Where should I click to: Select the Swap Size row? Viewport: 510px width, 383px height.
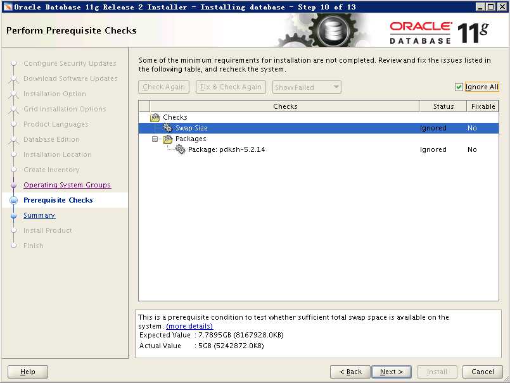click(x=319, y=128)
